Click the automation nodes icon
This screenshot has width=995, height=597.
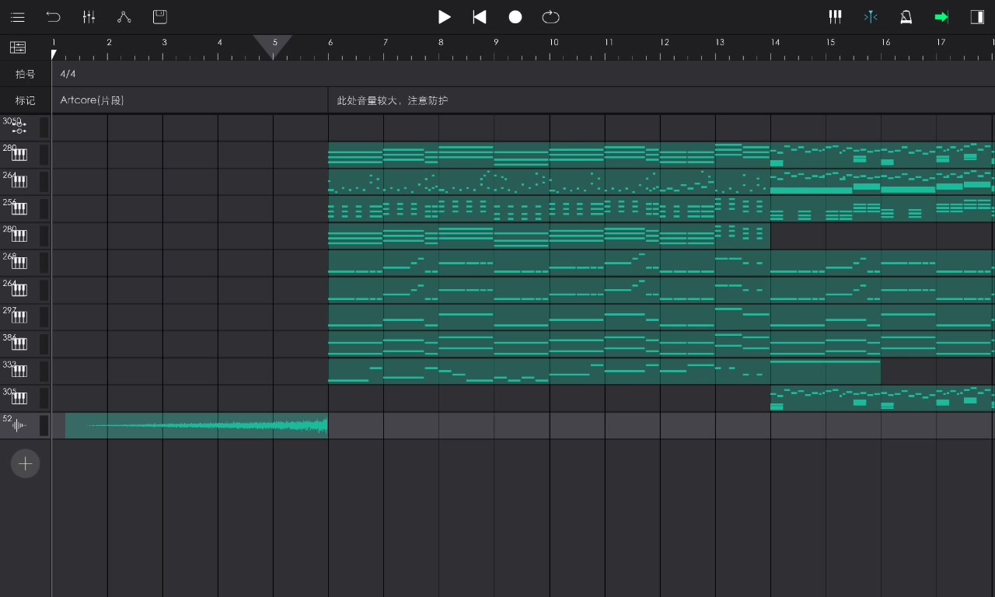coord(124,17)
